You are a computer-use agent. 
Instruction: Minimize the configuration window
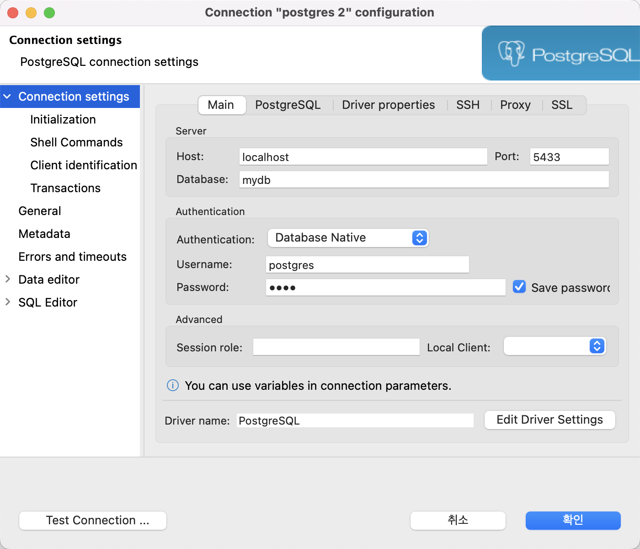(31, 13)
